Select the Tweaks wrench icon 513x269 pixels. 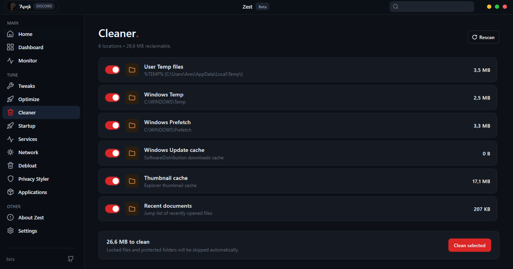click(x=11, y=86)
